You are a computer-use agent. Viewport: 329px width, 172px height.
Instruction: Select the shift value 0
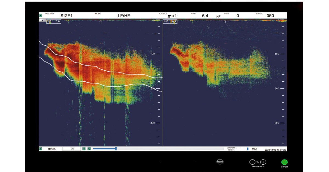[x=237, y=16]
